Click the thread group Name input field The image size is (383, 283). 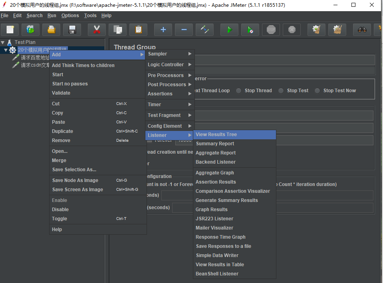[x=285, y=60]
